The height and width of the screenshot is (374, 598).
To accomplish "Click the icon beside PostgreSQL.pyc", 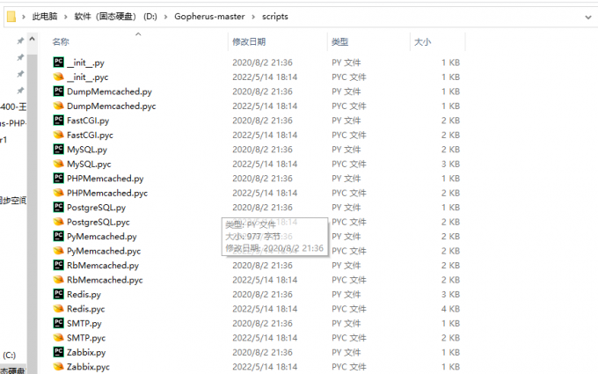I will pyautogui.click(x=58, y=222).
